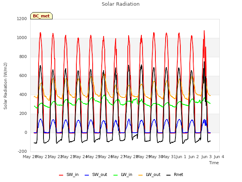This screenshot has height=182, width=242.
Task: Click the Solar Radiation chart title
Action: tap(121, 4)
